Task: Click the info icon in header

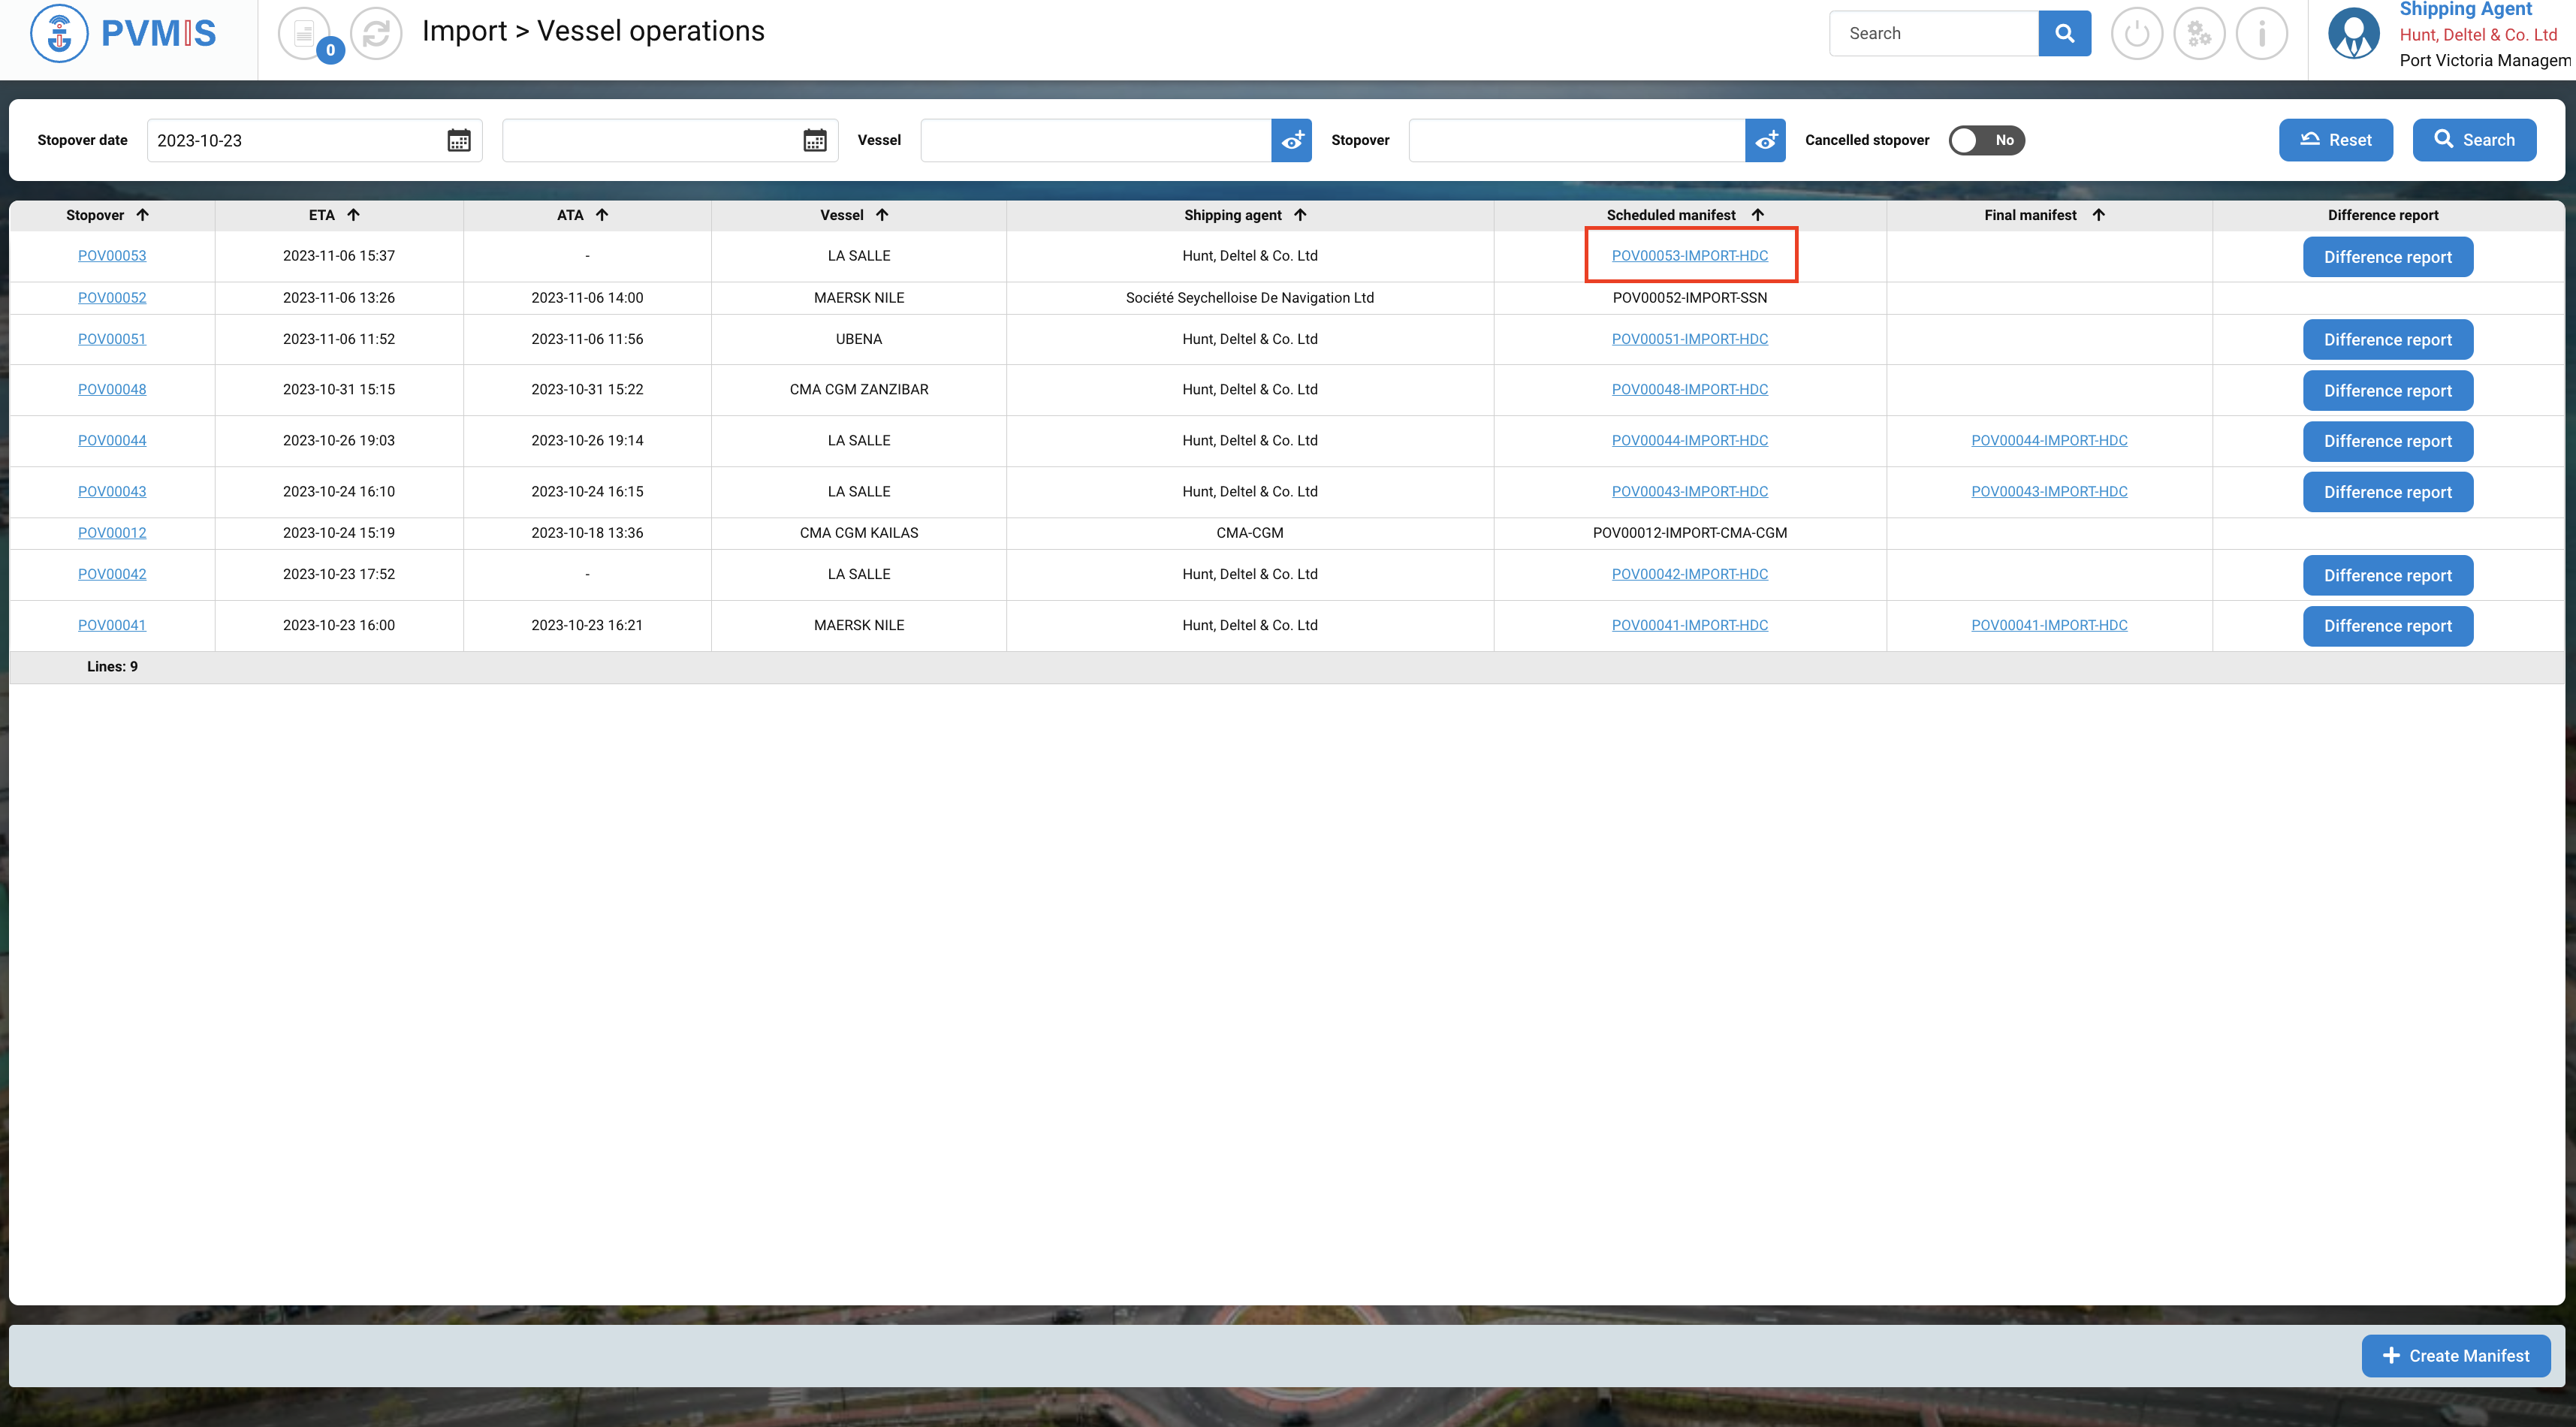Action: click(2262, 33)
